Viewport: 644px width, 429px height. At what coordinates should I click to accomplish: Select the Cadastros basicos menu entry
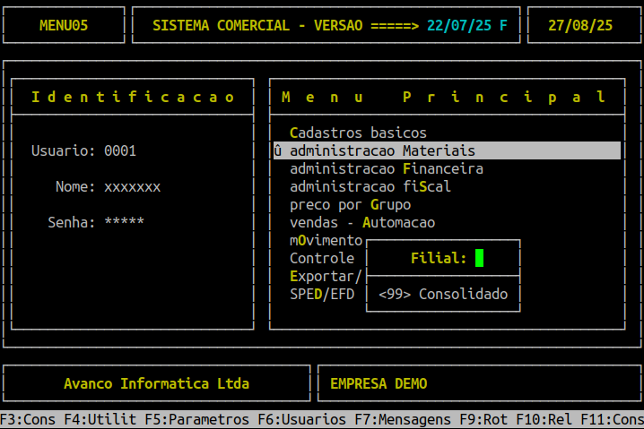coord(358,133)
